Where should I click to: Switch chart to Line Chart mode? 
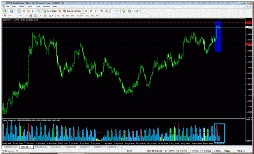tap(96, 11)
